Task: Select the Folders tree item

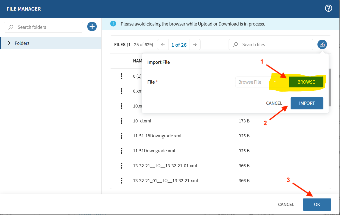Action: [x=22, y=43]
